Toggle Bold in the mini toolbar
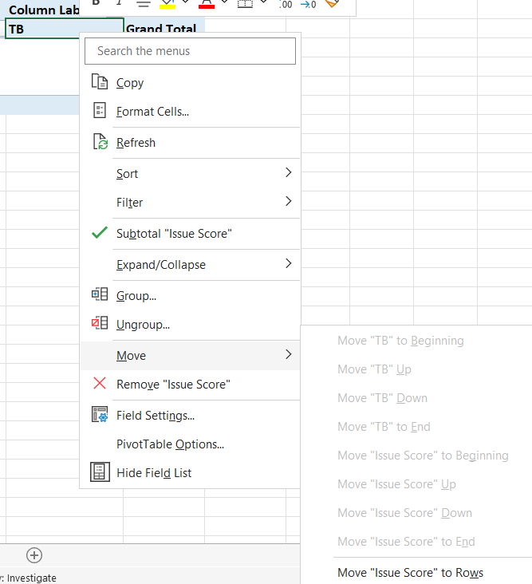532x584 pixels. [x=96, y=3]
